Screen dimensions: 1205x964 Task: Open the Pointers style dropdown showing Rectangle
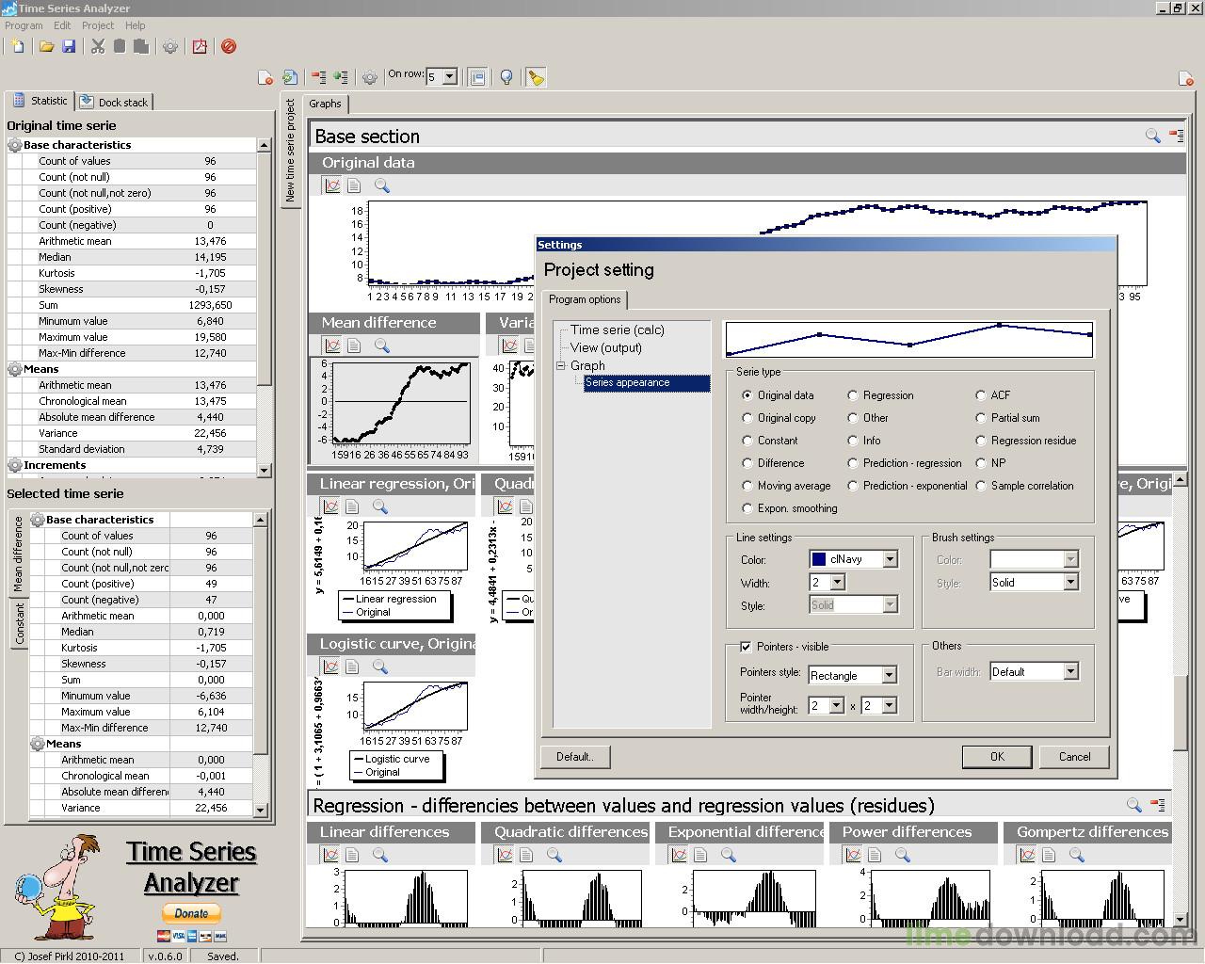click(889, 675)
